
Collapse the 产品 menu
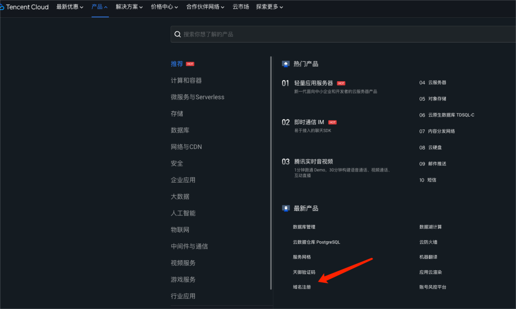click(x=100, y=7)
